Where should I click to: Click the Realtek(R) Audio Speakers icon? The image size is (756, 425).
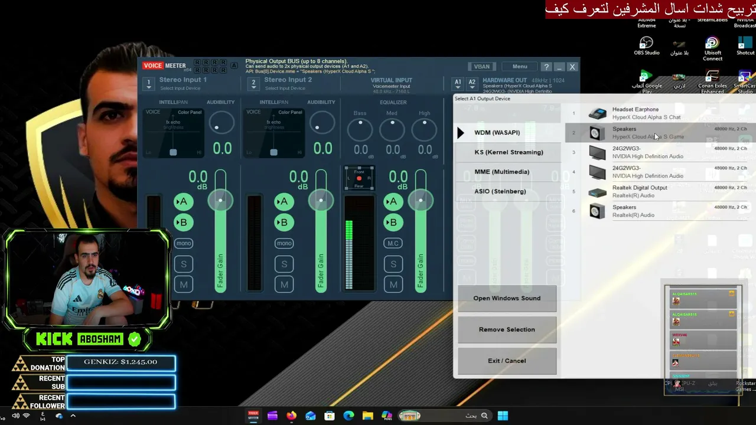pyautogui.click(x=597, y=211)
